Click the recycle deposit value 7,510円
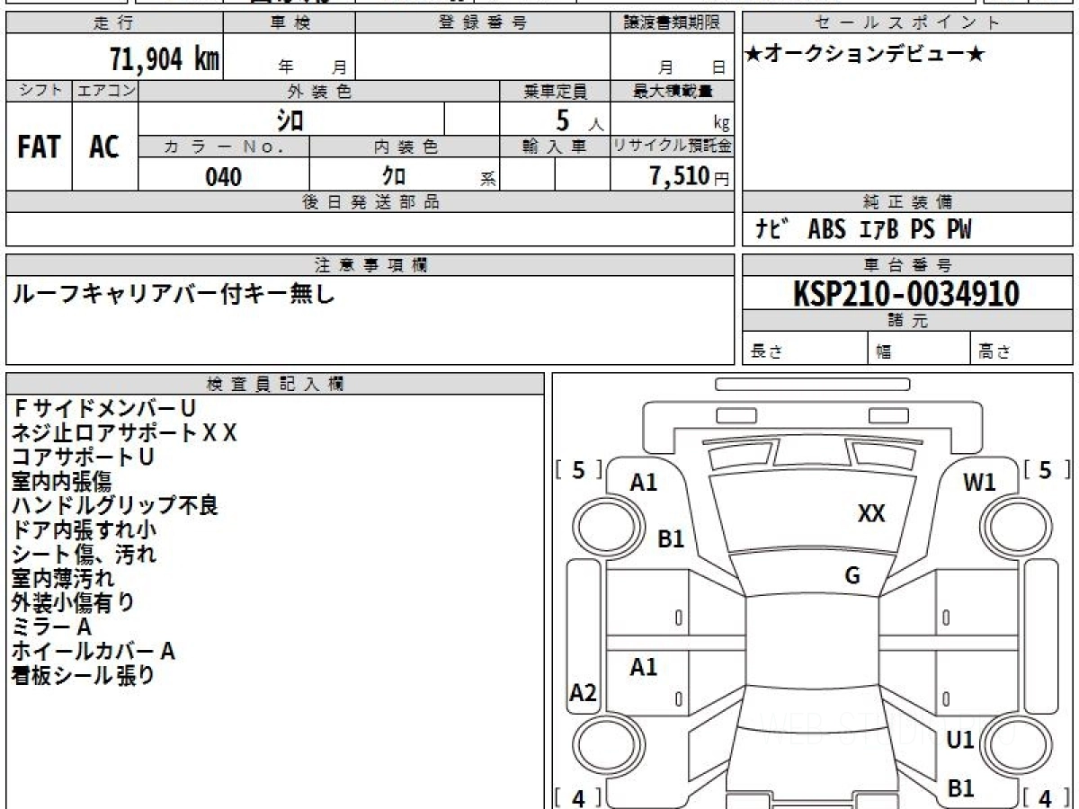This screenshot has width=1079, height=809. (689, 176)
